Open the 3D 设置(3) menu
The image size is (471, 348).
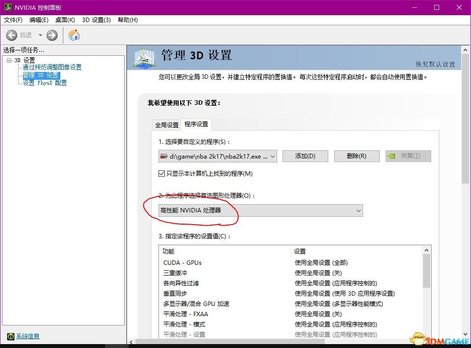[97, 20]
